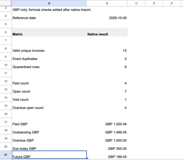
Task: Click the selection fill handle on Future GBP cell
Action: tap(87, 159)
